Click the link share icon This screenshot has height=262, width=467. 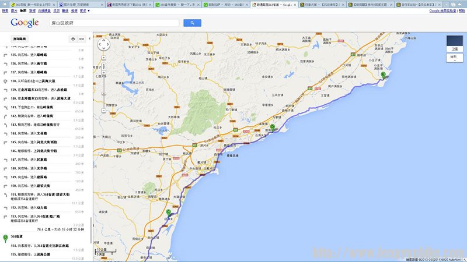point(82,39)
